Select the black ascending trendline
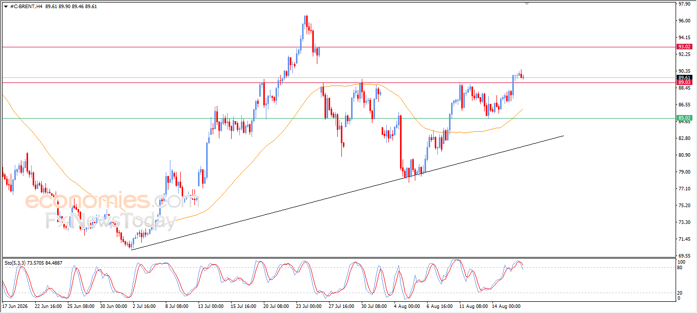Viewport: 697px width, 313px height. (347, 193)
